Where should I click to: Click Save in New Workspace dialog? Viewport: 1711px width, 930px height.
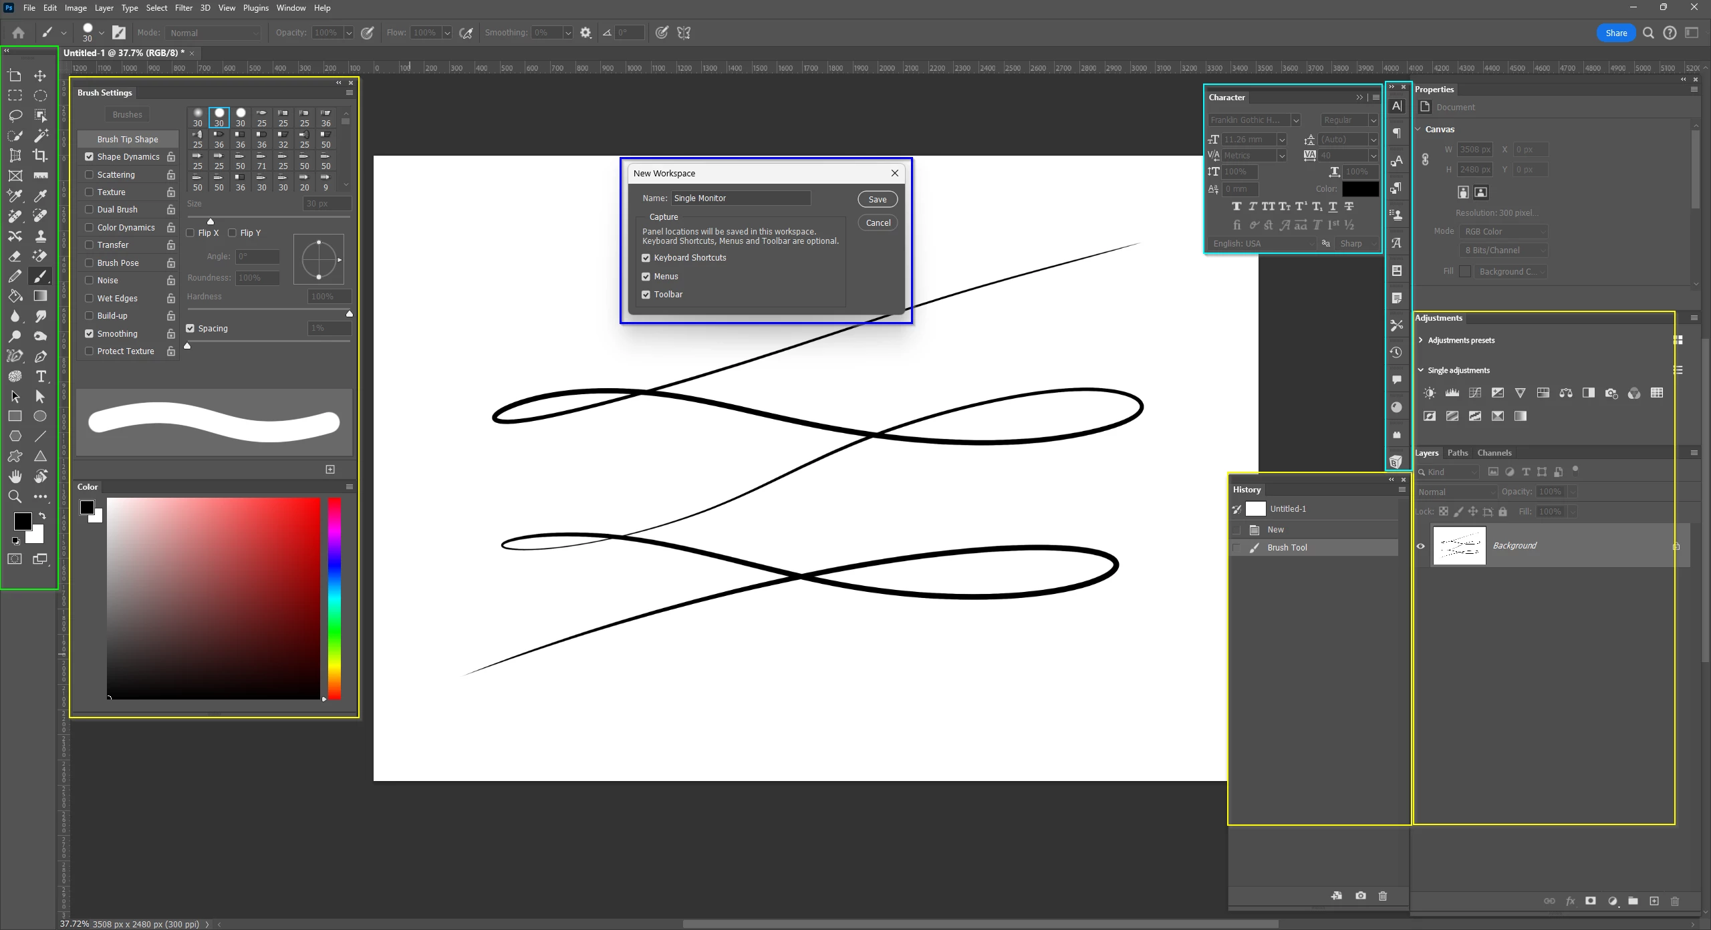pos(877,199)
